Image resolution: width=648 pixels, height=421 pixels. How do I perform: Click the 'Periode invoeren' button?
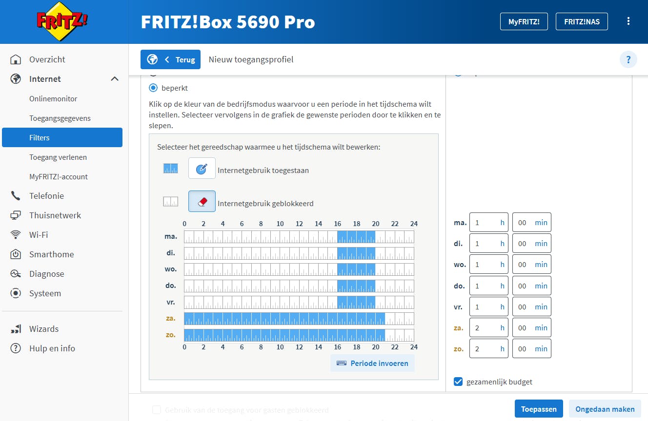pos(372,363)
